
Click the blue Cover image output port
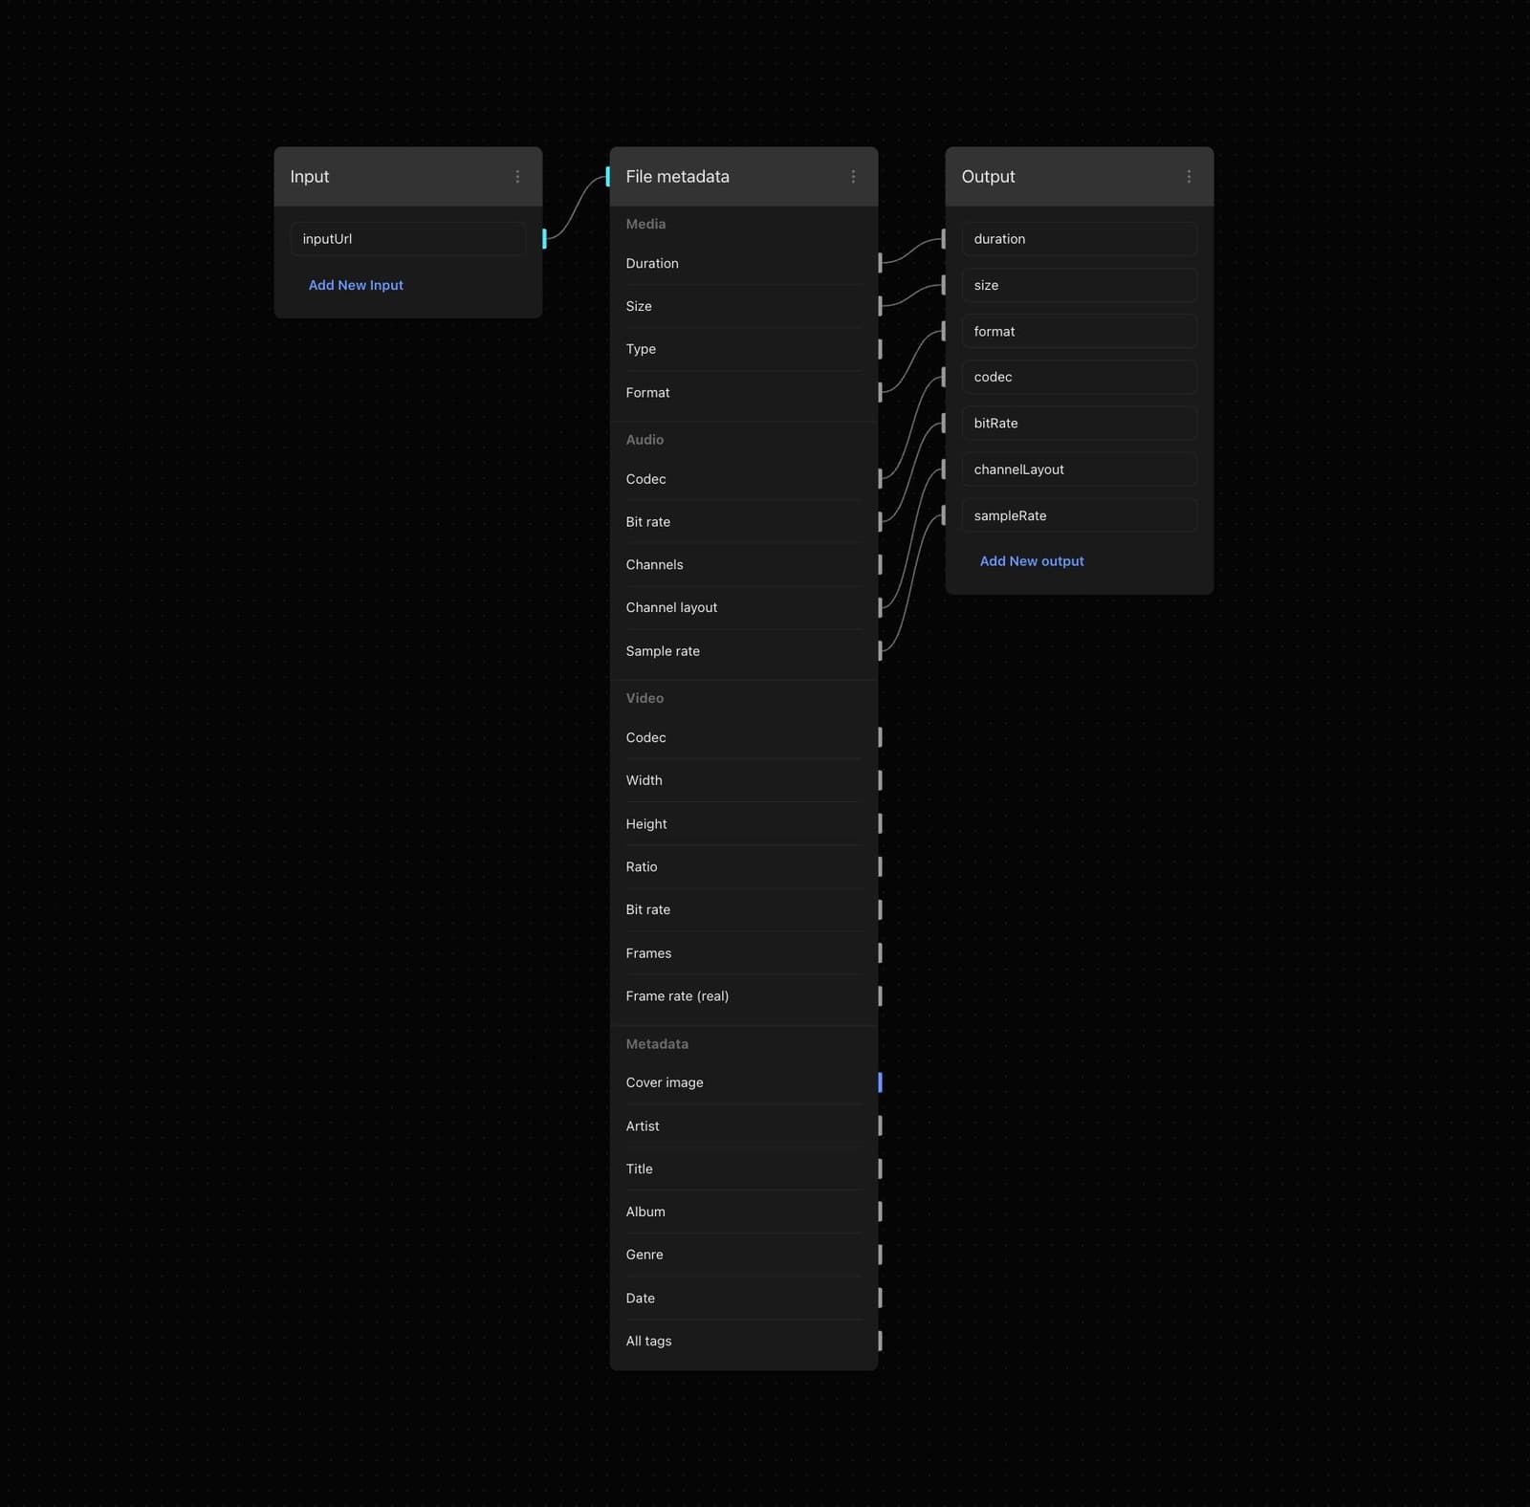880,1082
